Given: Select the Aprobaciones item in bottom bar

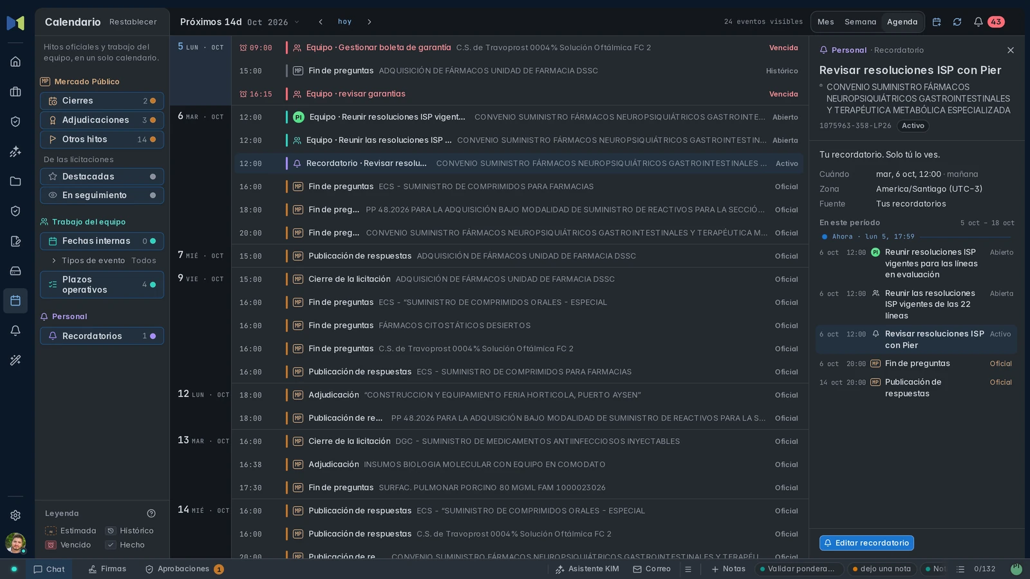Looking at the screenshot, I should pyautogui.click(x=184, y=569).
